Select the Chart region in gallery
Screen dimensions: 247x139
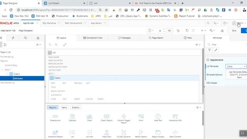pos(90,118)
